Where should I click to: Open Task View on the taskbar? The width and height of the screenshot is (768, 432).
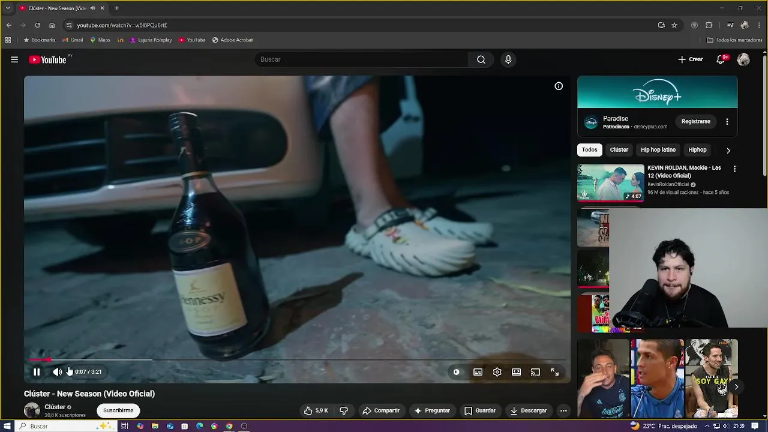click(125, 426)
